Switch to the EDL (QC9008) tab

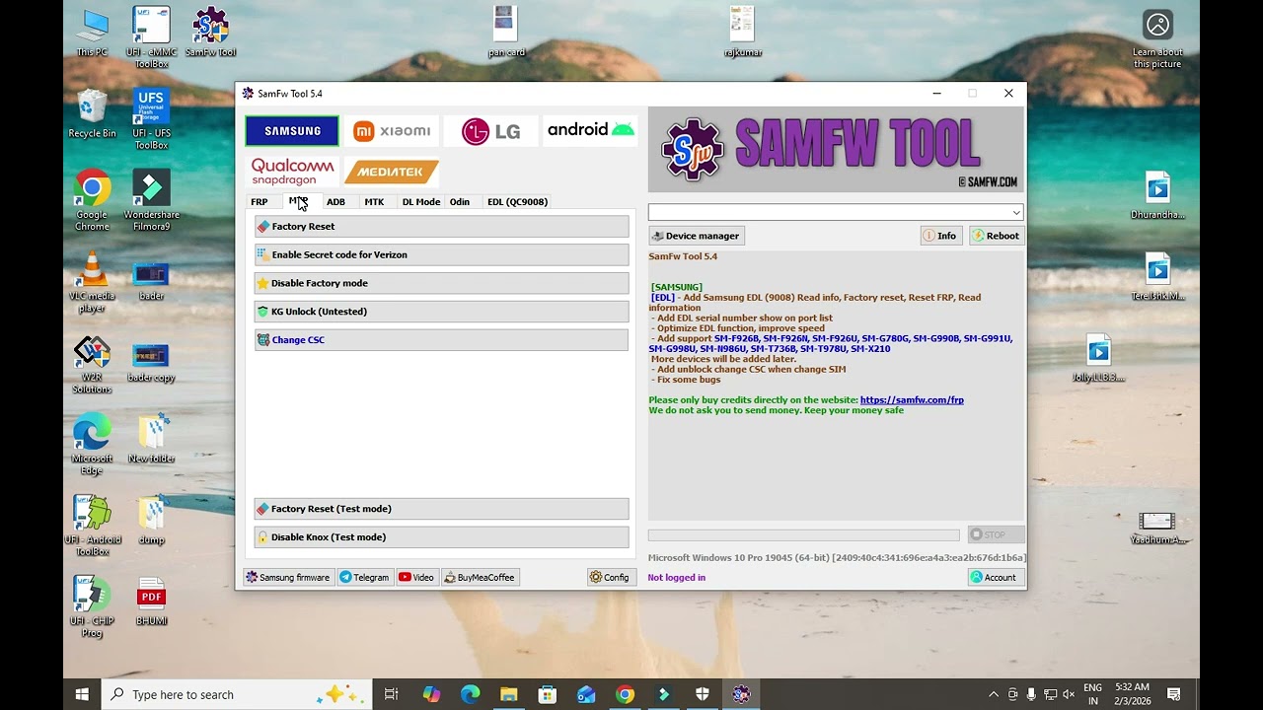[x=517, y=201]
